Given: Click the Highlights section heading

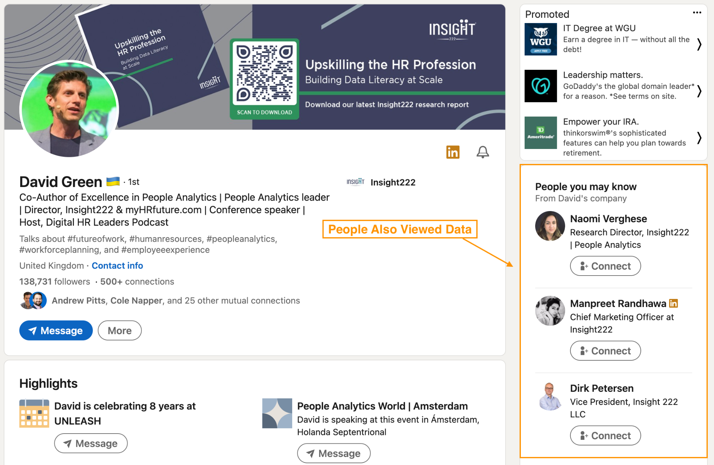Looking at the screenshot, I should (48, 383).
